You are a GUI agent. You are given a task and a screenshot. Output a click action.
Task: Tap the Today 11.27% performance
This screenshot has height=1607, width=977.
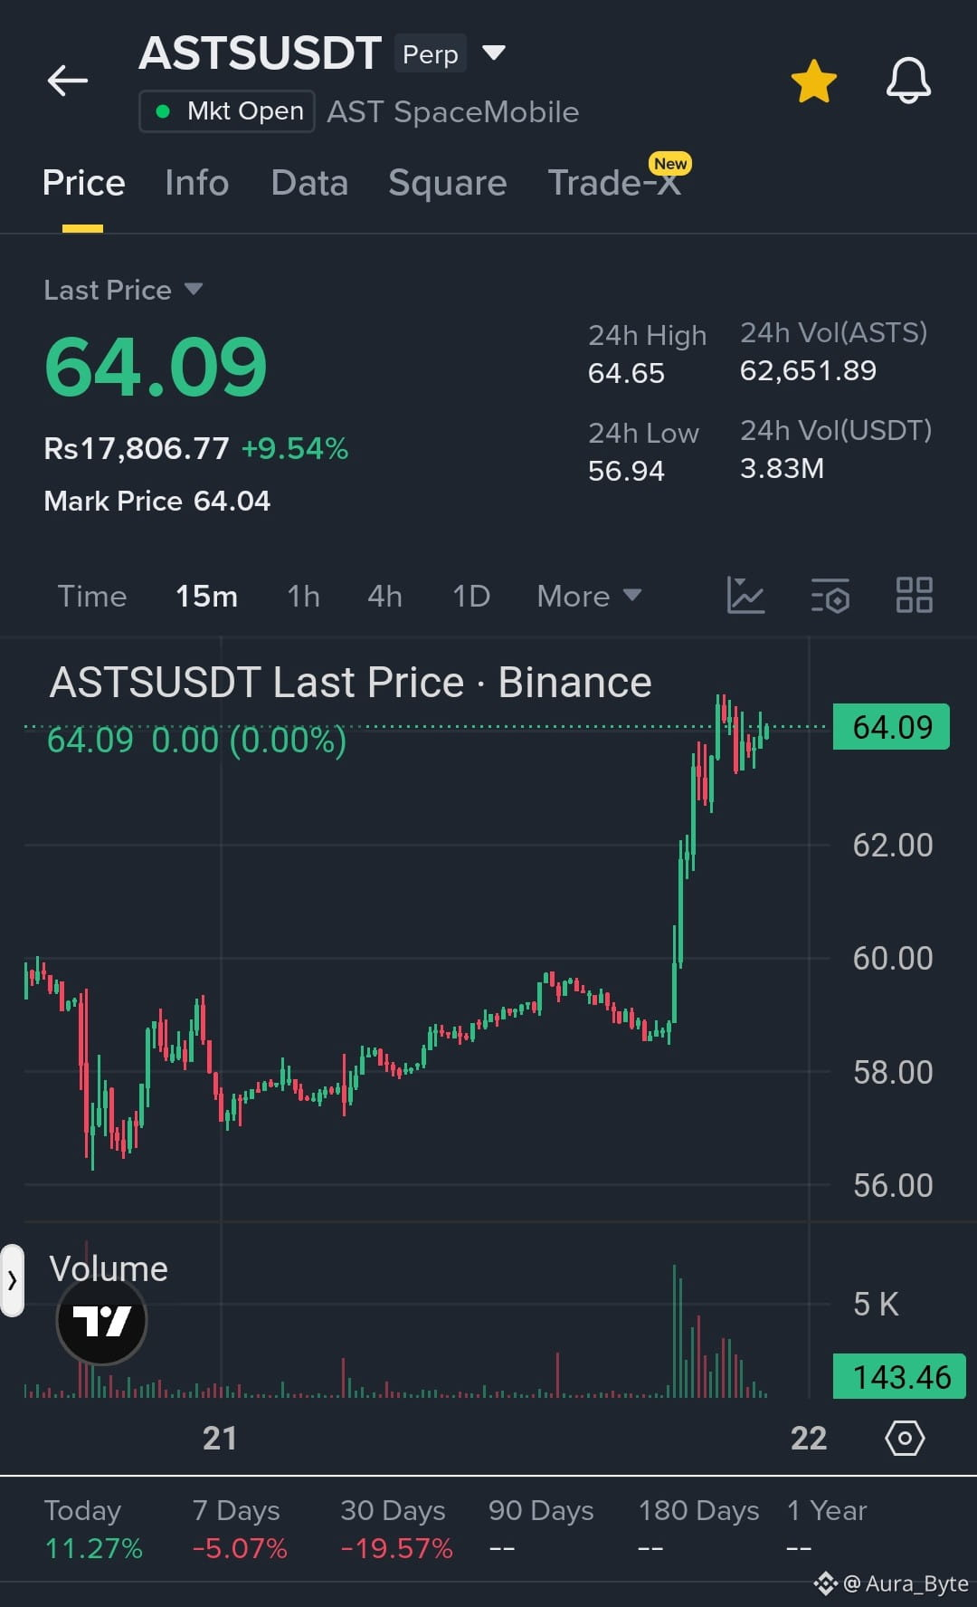[x=93, y=1529]
